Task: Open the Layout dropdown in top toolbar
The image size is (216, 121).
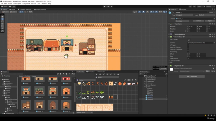Action: click(210, 6)
